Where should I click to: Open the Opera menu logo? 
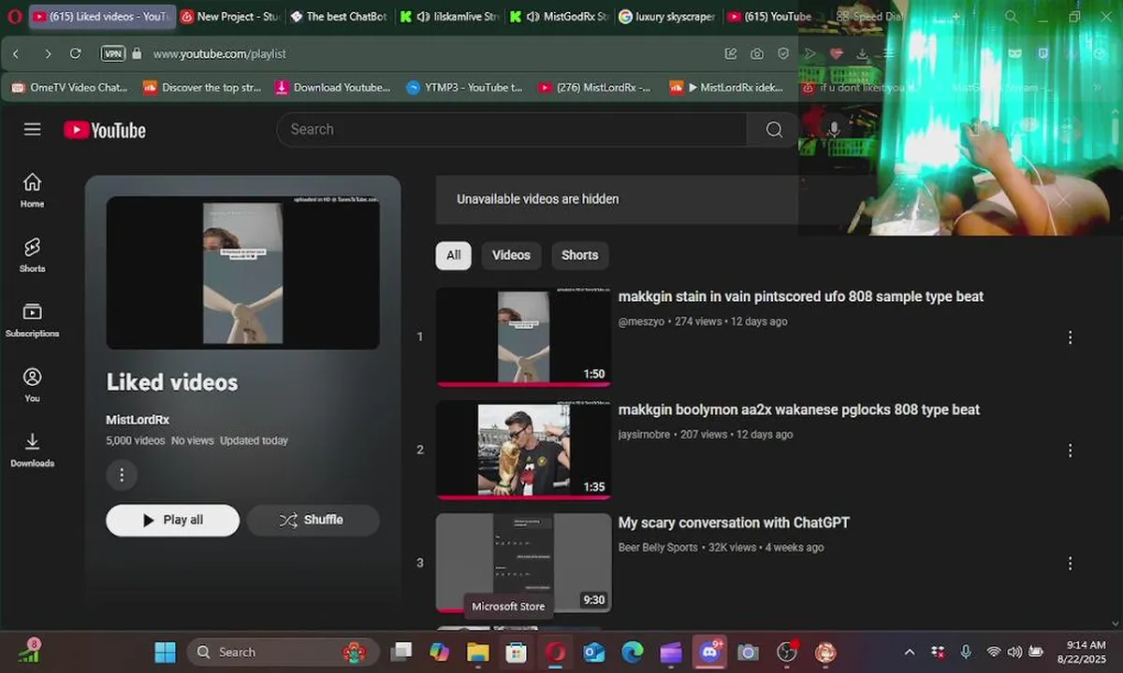tap(14, 16)
